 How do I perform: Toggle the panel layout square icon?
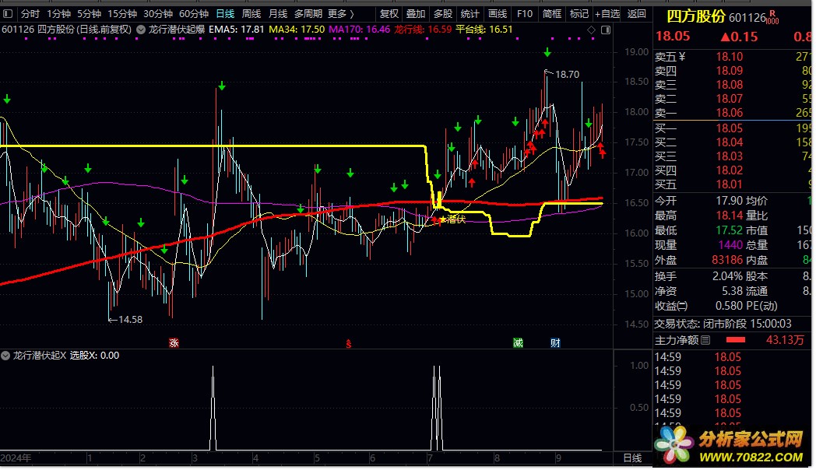604,30
